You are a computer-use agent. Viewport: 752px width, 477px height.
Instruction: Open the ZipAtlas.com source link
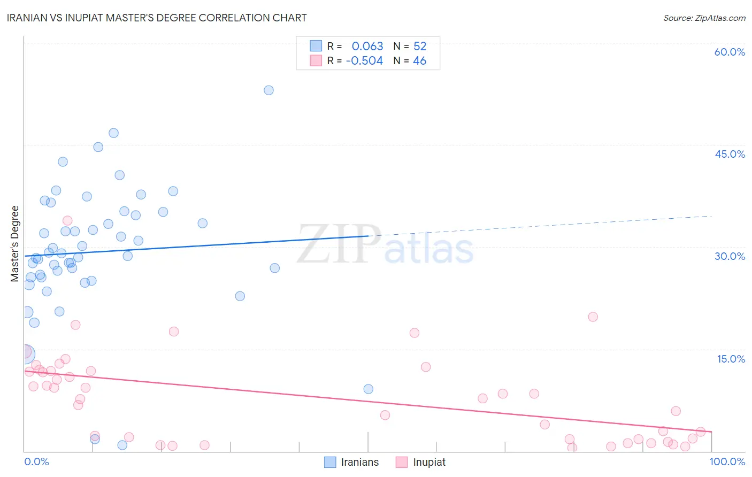pyautogui.click(x=704, y=18)
